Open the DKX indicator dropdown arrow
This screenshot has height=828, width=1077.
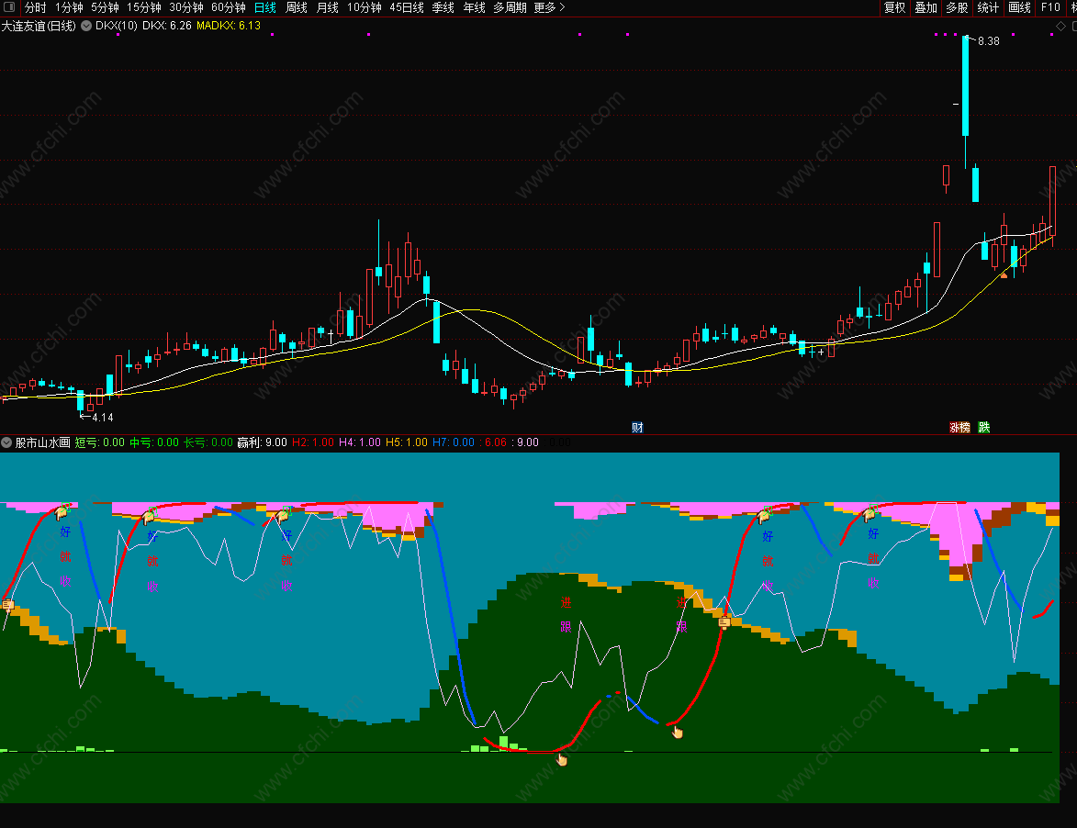86,26
